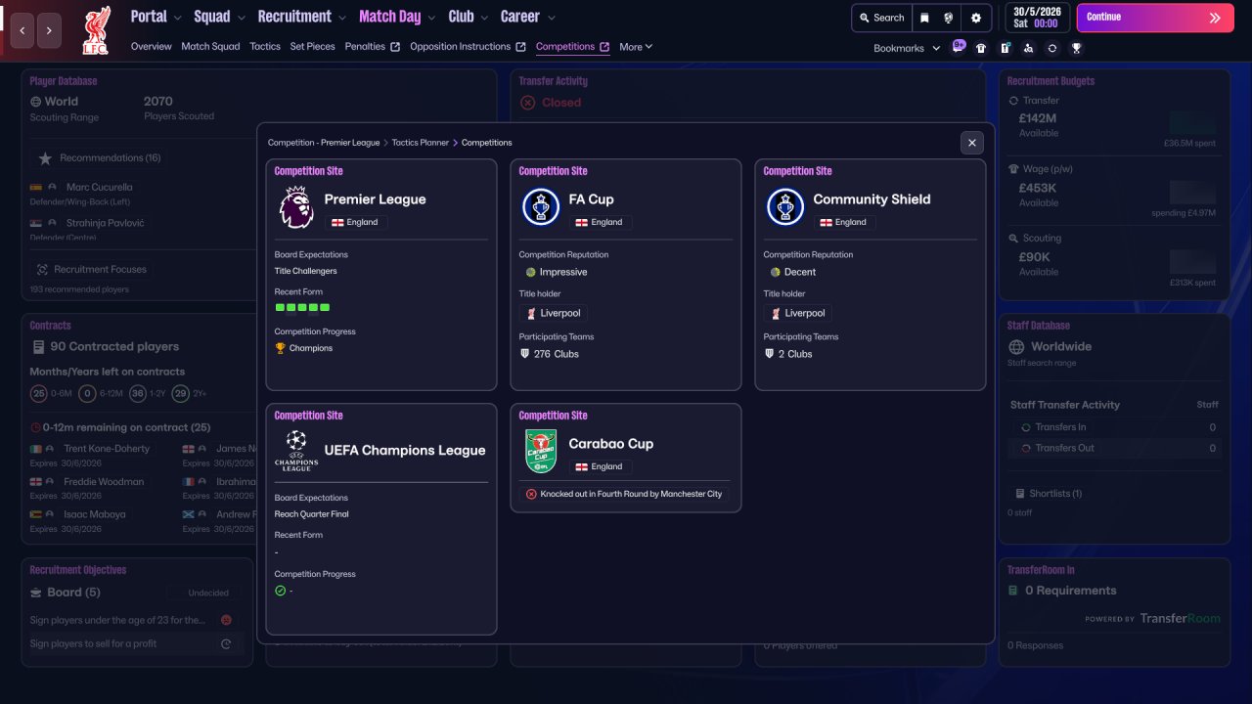1252x704 pixels.
Task: Open the Squad menu
Action: [212, 17]
